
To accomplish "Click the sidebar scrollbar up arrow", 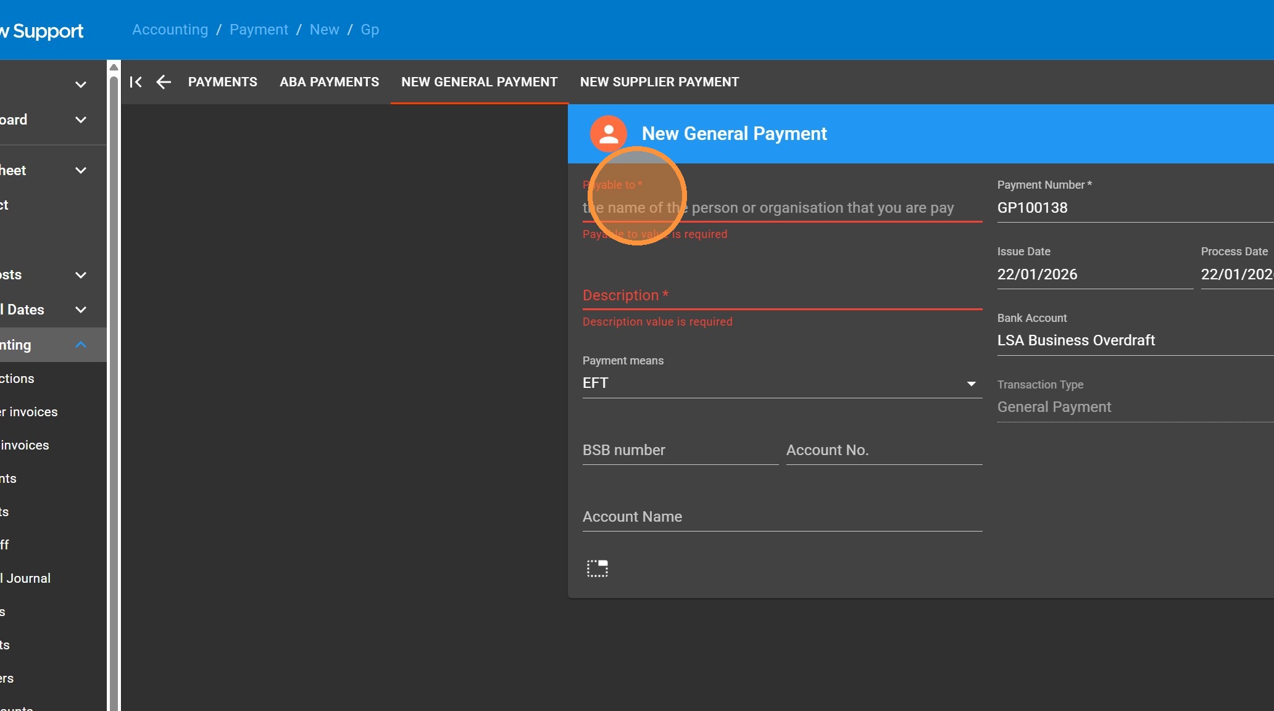I will [114, 67].
